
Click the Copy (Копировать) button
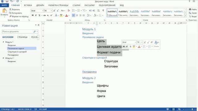(15, 13)
